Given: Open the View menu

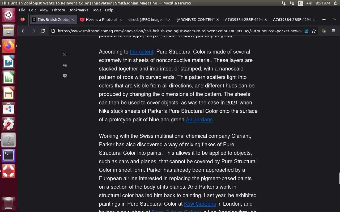Looking at the screenshot, I should [x=44, y=10].
